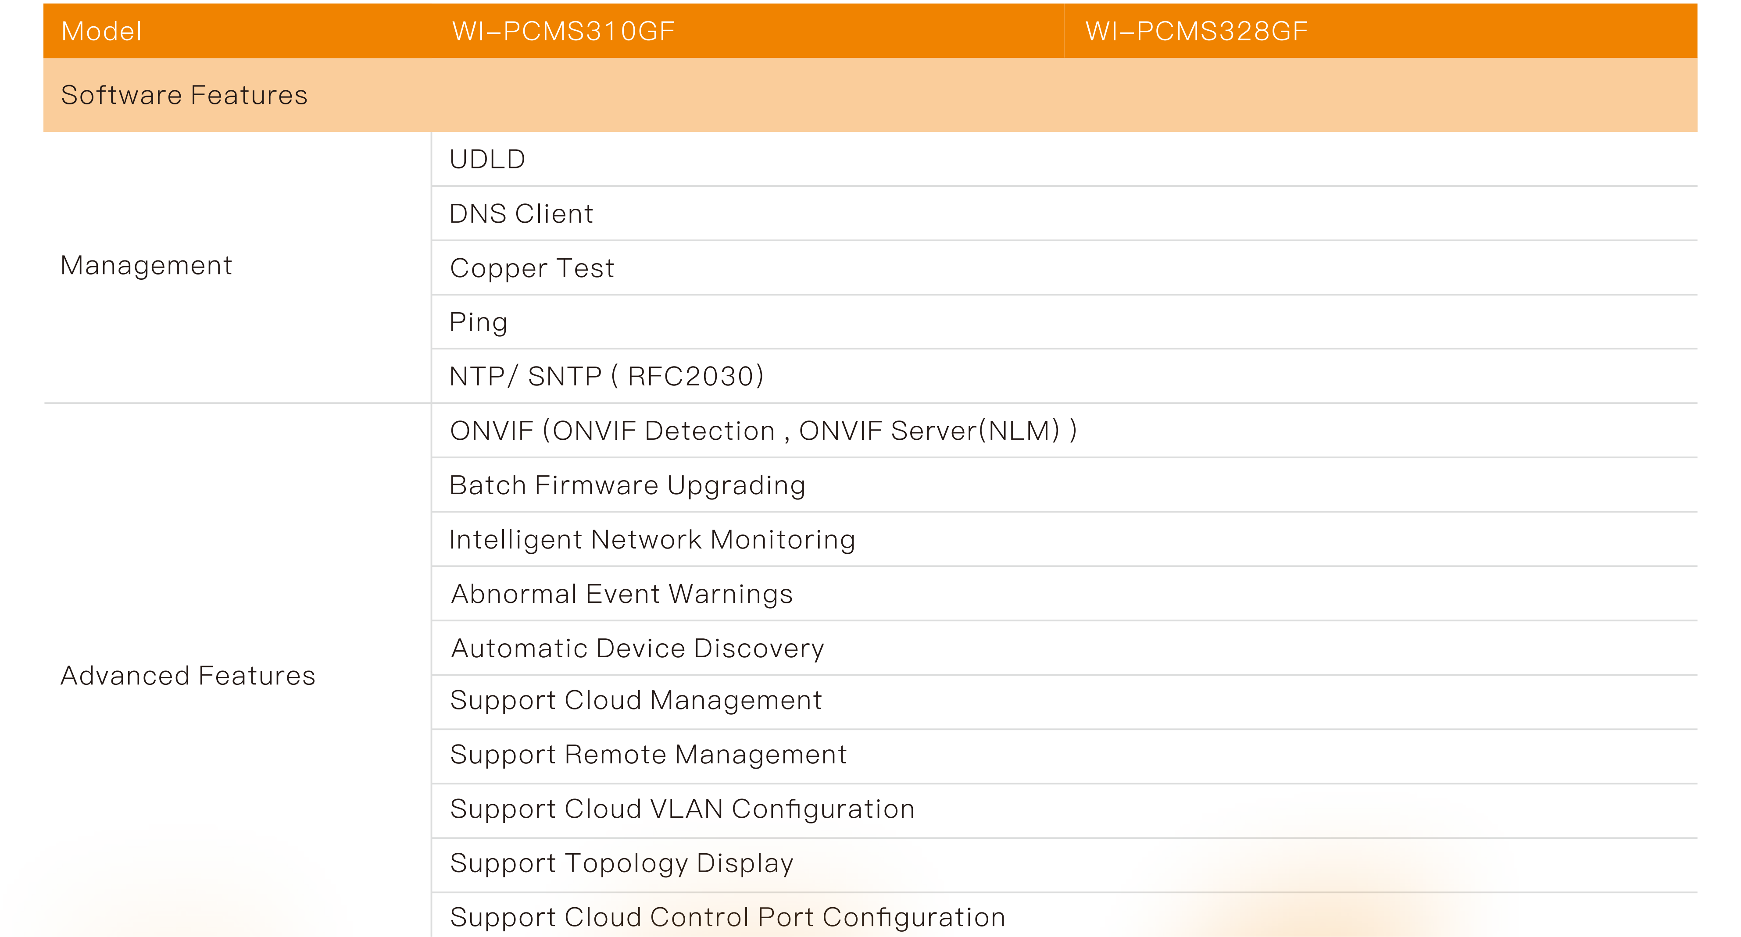Viewport: 1741px width, 937px height.
Task: Select the UDLD row
Action: point(487,160)
